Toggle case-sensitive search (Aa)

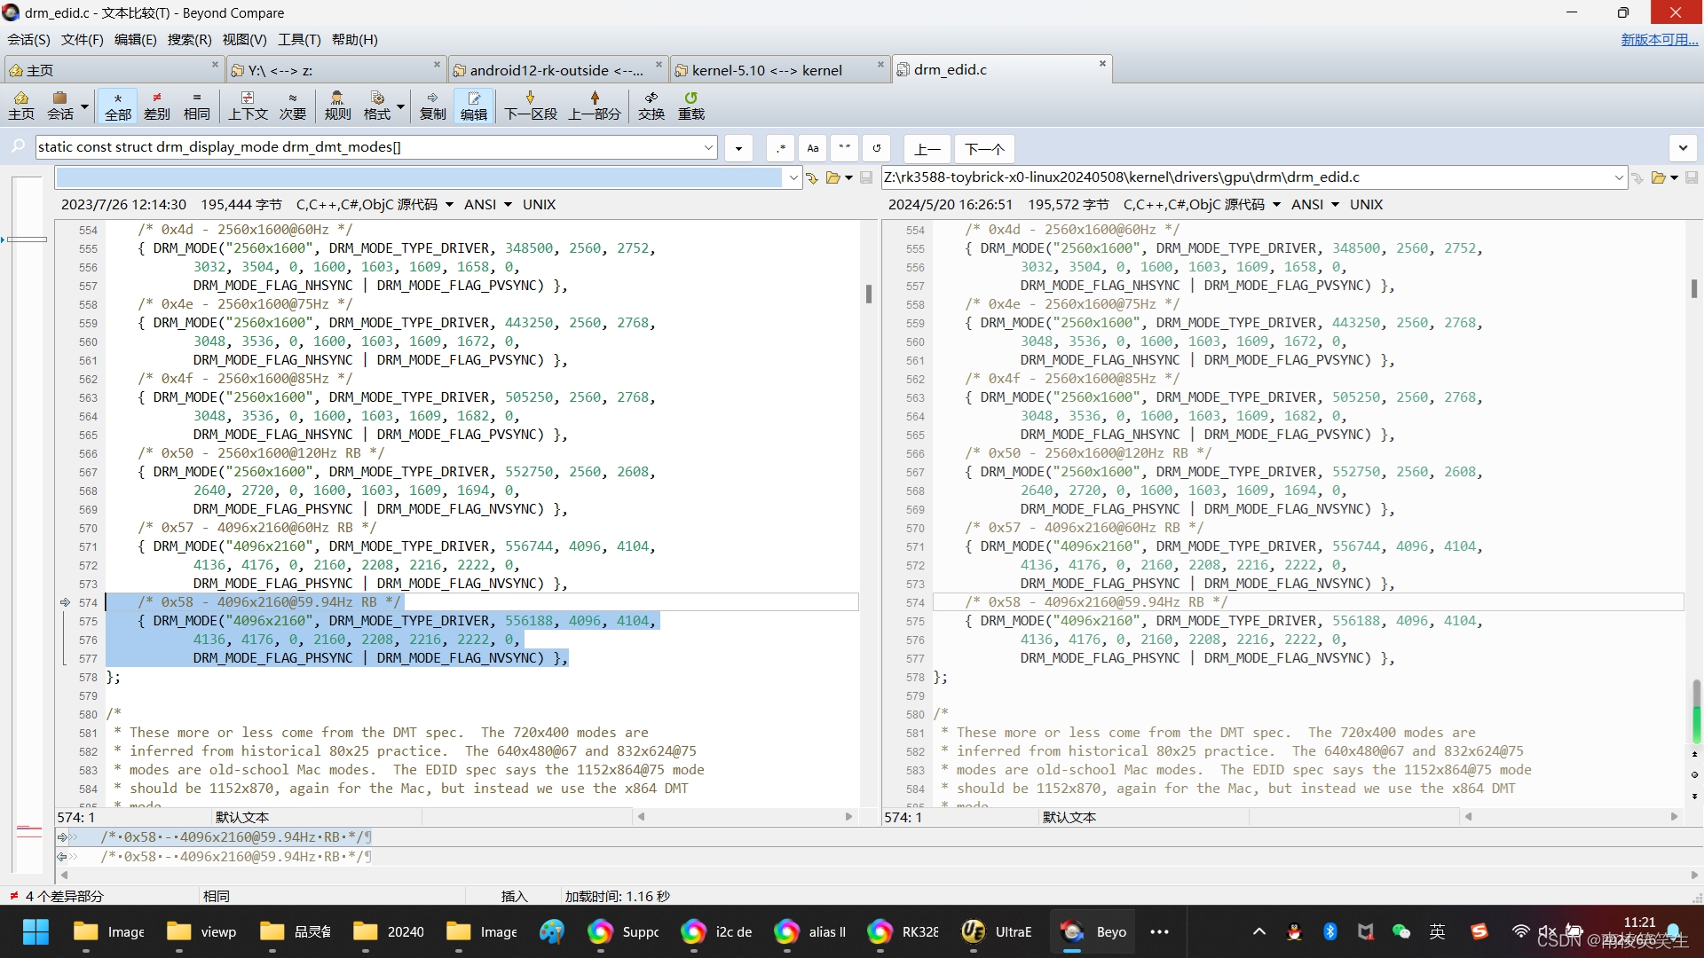click(x=813, y=148)
